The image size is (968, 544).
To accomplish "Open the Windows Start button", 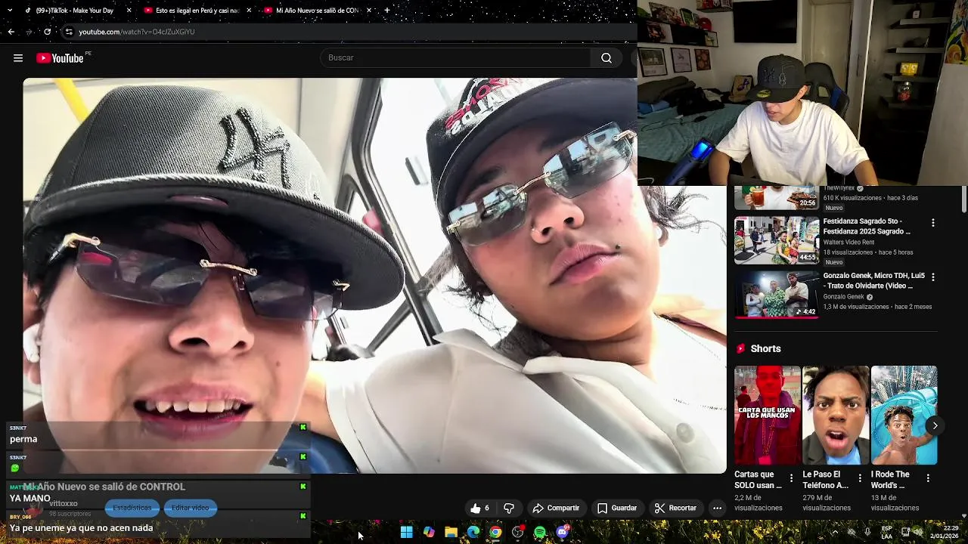I will pos(406,532).
